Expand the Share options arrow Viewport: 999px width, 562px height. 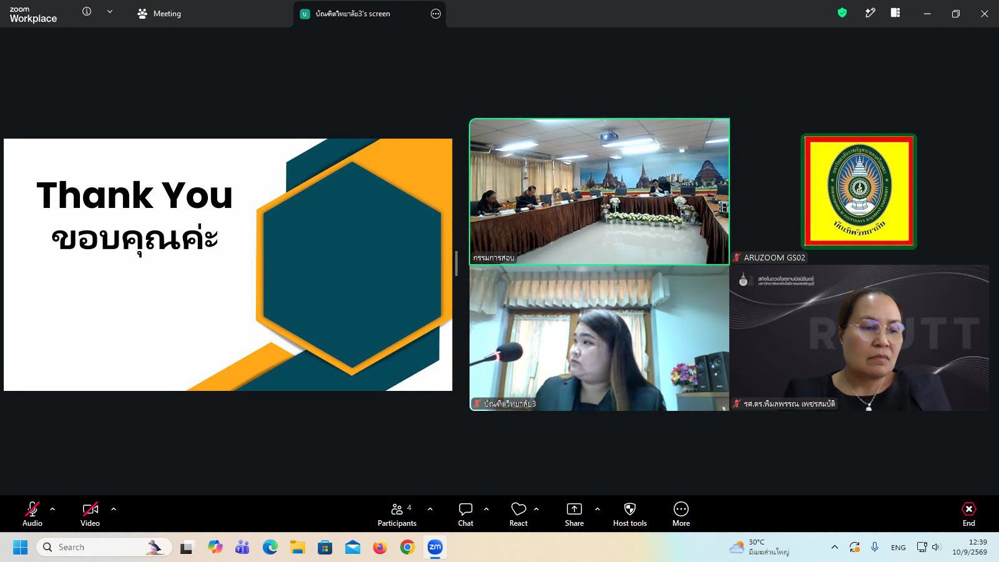click(598, 509)
